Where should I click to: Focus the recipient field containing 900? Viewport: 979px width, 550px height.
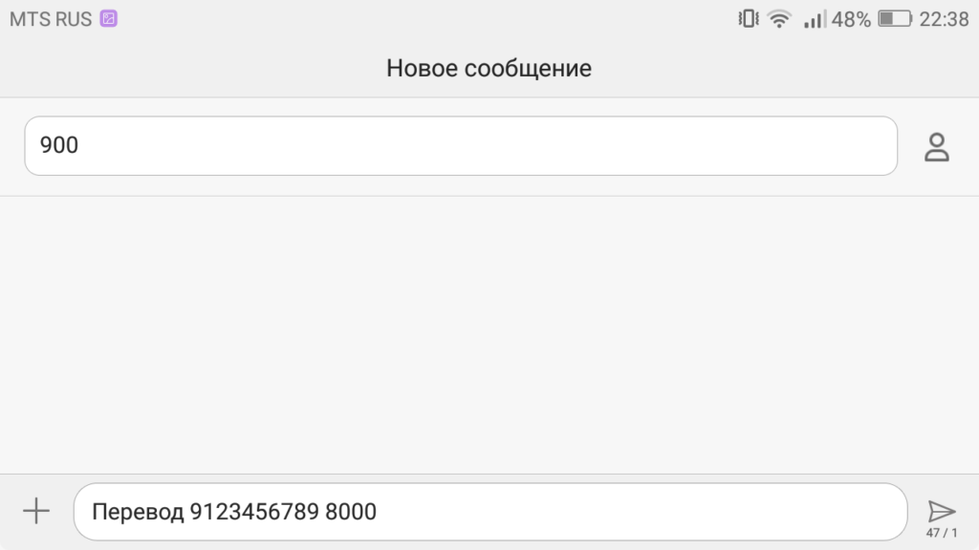pos(460,146)
